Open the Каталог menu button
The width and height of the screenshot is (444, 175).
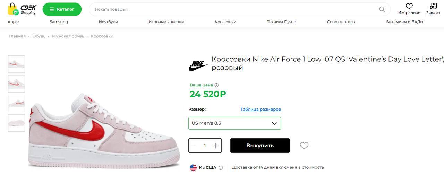[x=62, y=9]
